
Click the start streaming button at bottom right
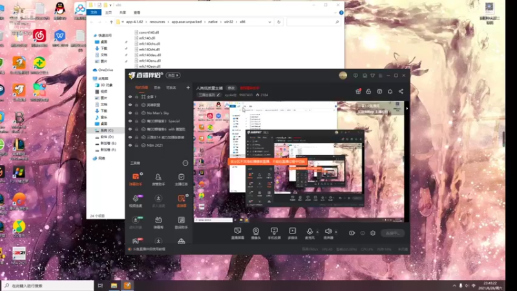pyautogui.click(x=392, y=233)
